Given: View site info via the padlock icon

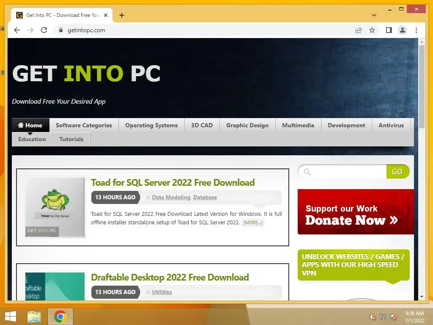Looking at the screenshot, I should point(61,30).
